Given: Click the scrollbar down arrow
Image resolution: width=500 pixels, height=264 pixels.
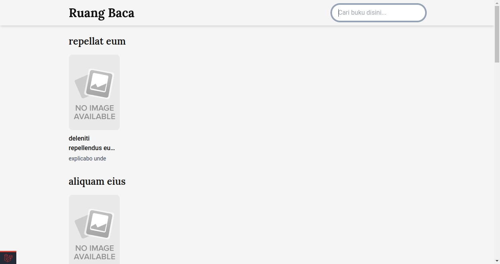Looking at the screenshot, I should [497, 261].
